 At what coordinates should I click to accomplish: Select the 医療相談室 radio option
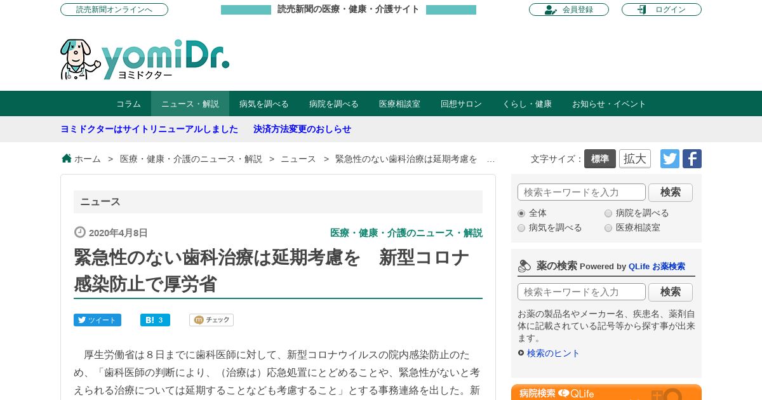(608, 228)
